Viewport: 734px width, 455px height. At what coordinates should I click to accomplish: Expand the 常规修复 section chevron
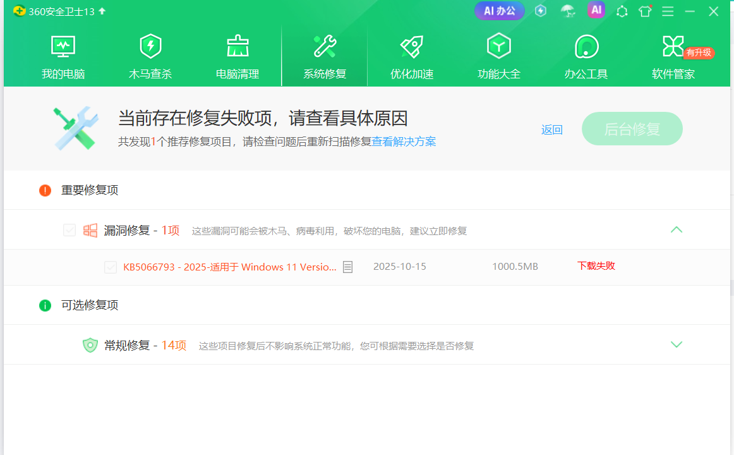(x=677, y=344)
